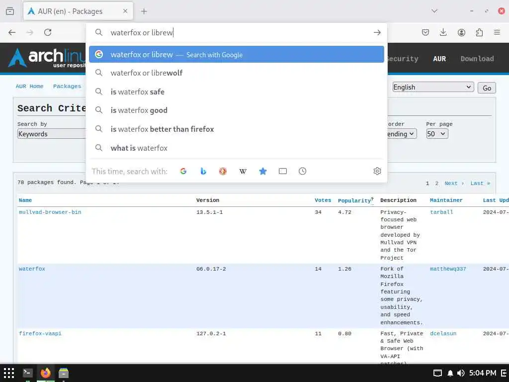The height and width of the screenshot is (382, 509).
Task: Select 'waterfox or librew' Search with Google
Action: point(236,54)
